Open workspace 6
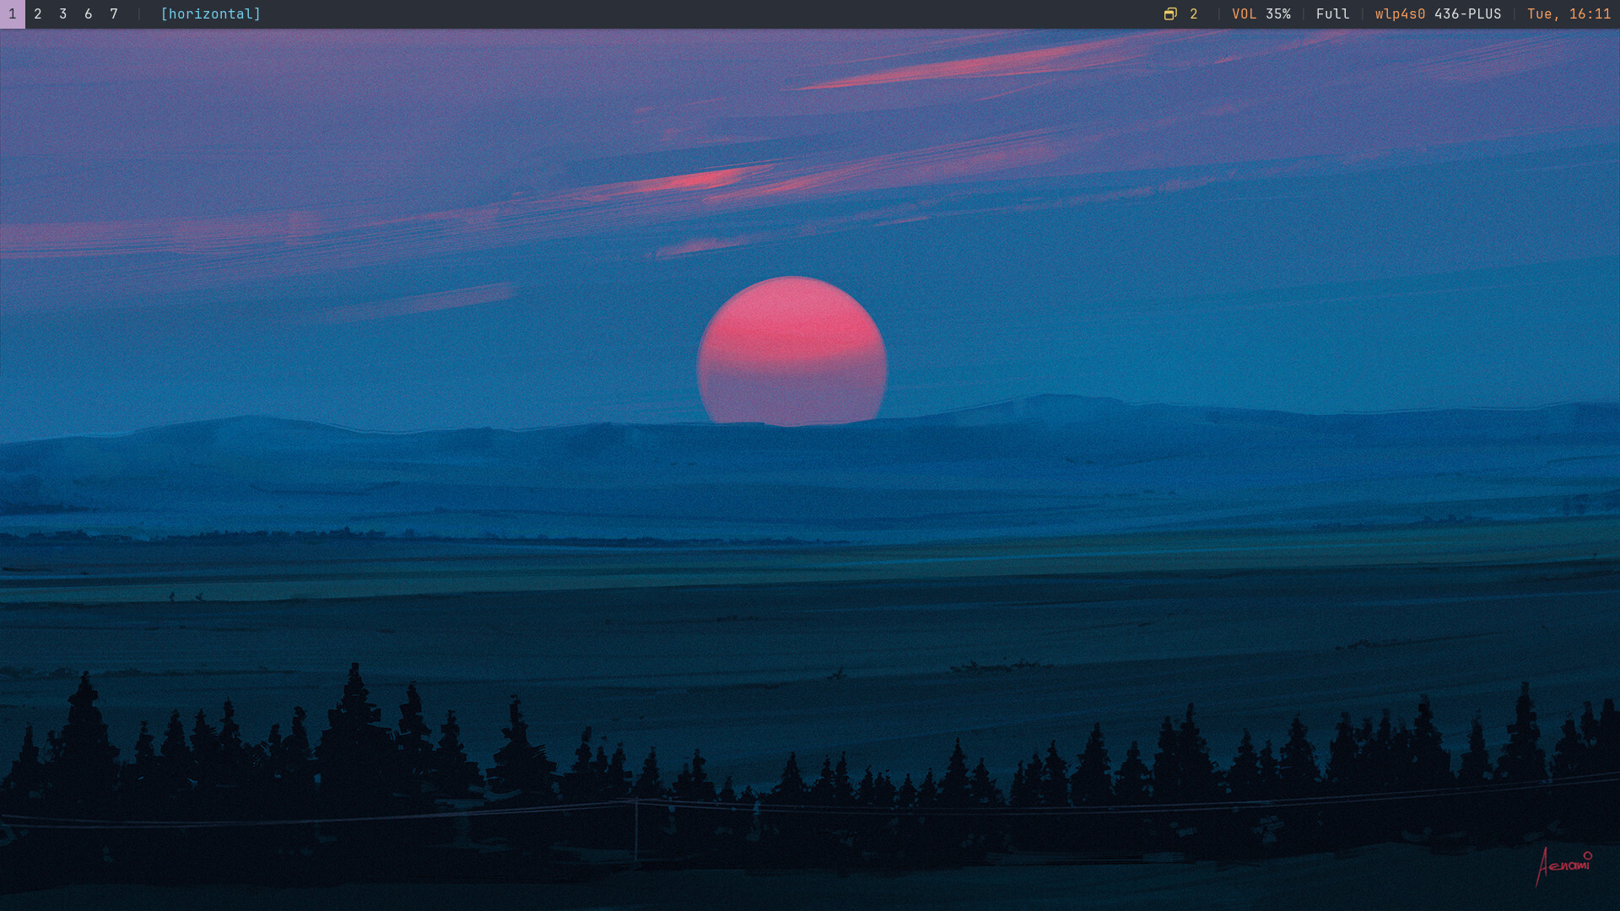Screen dimensions: 1620x911 click(x=89, y=14)
